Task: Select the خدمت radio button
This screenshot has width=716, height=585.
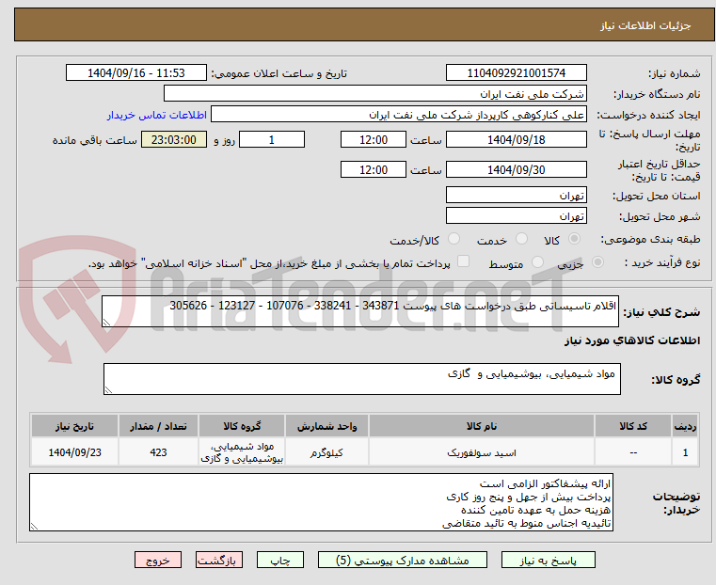Action: [x=521, y=239]
